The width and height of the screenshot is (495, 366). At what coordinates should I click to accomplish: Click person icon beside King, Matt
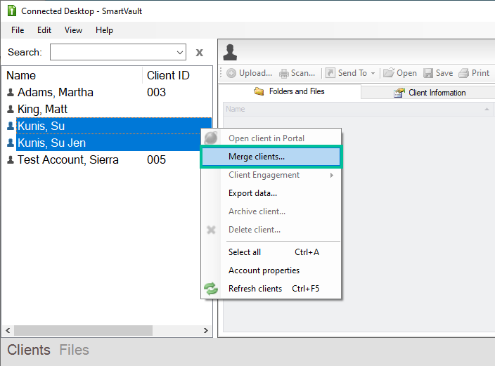coord(11,109)
